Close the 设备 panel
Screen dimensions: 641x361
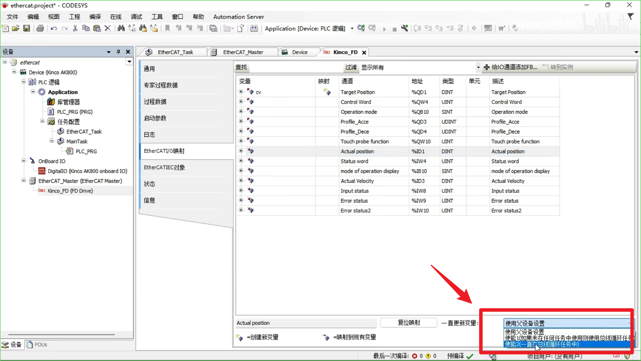coord(128,52)
